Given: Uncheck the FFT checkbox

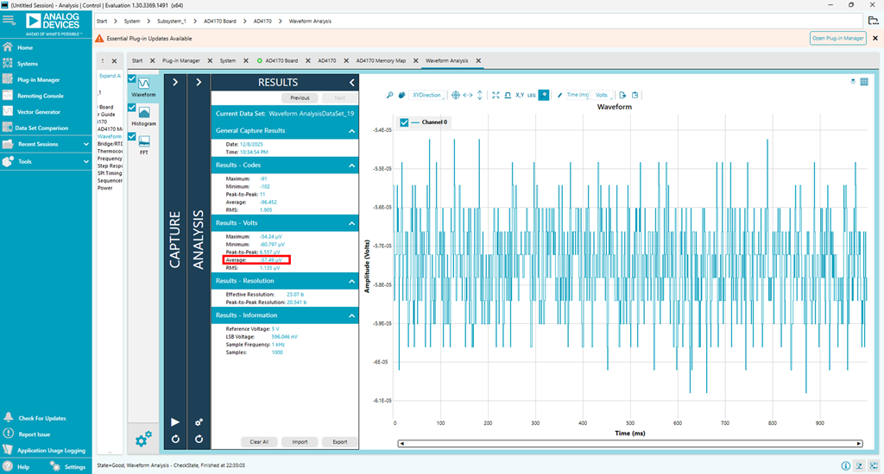Looking at the screenshot, I should tap(132, 136).
